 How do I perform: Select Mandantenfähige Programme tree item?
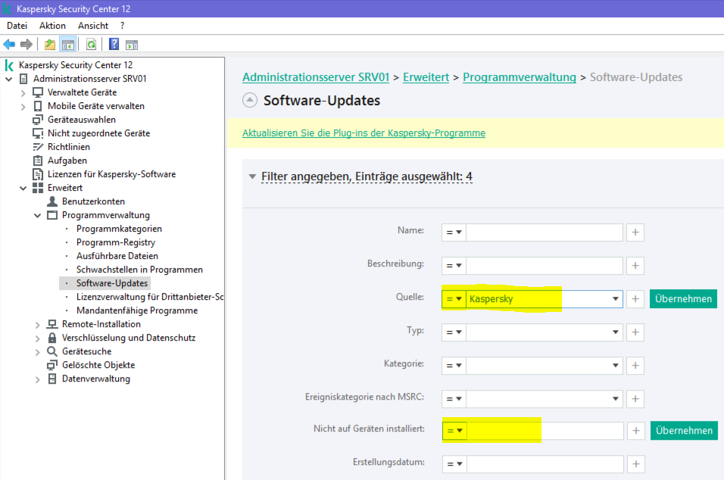[137, 310]
